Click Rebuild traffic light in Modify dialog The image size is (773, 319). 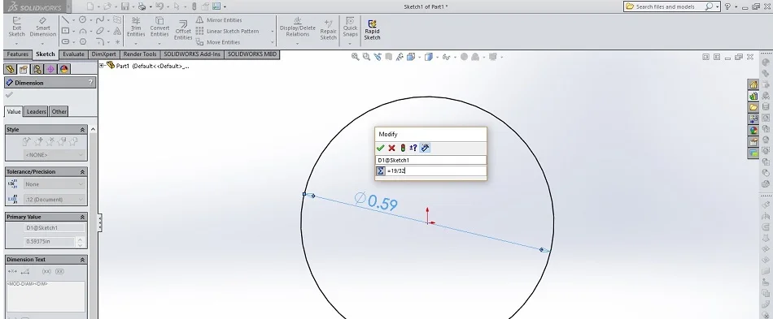(402, 148)
